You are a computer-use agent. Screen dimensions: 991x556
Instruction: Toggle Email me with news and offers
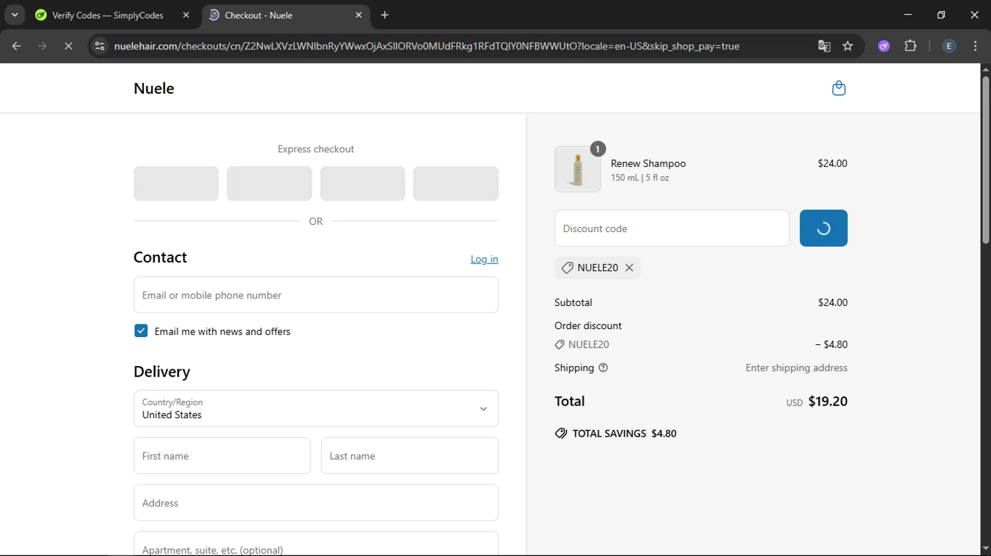141,331
